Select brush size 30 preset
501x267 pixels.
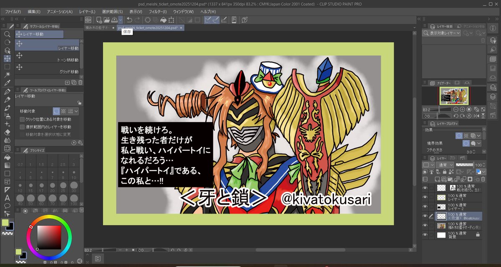click(73, 186)
